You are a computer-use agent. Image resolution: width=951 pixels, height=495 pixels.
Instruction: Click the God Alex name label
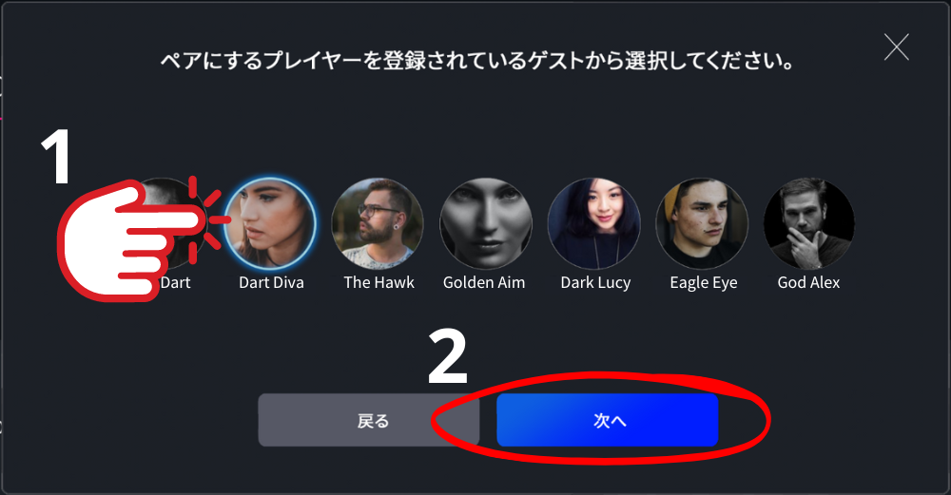(x=809, y=282)
